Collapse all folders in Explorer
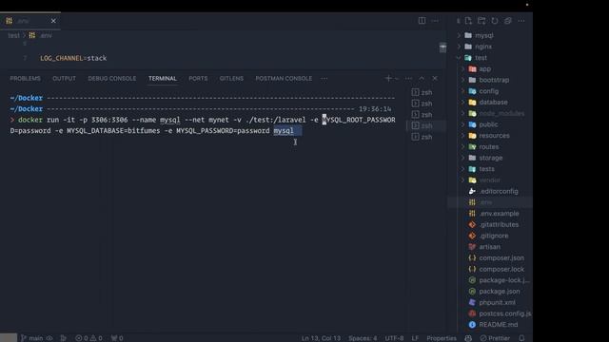Image resolution: width=609 pixels, height=342 pixels. 507,21
